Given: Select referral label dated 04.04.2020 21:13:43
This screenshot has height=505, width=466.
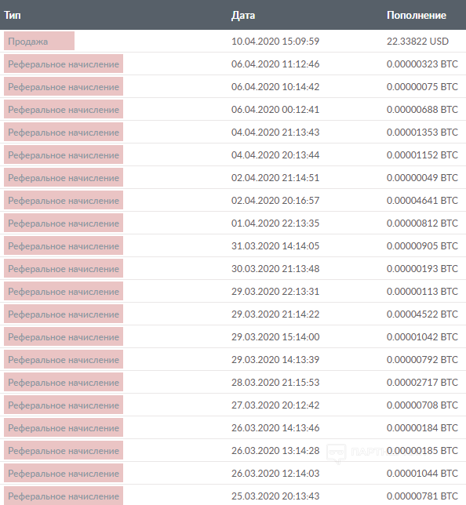Looking at the screenshot, I should [x=64, y=132].
